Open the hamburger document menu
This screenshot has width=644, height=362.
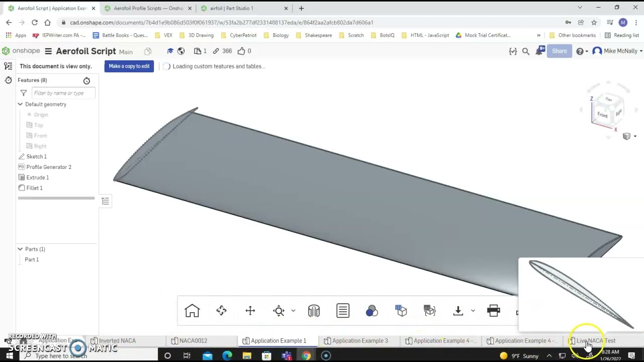click(48, 51)
